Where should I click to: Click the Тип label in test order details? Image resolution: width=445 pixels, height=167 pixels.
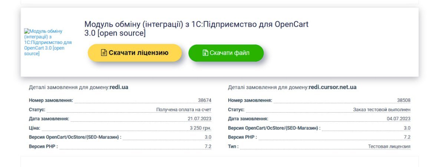tap(233, 146)
